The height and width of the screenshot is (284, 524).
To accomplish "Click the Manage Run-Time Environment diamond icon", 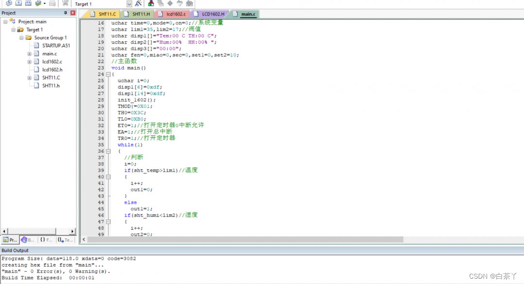I will pos(170,3).
